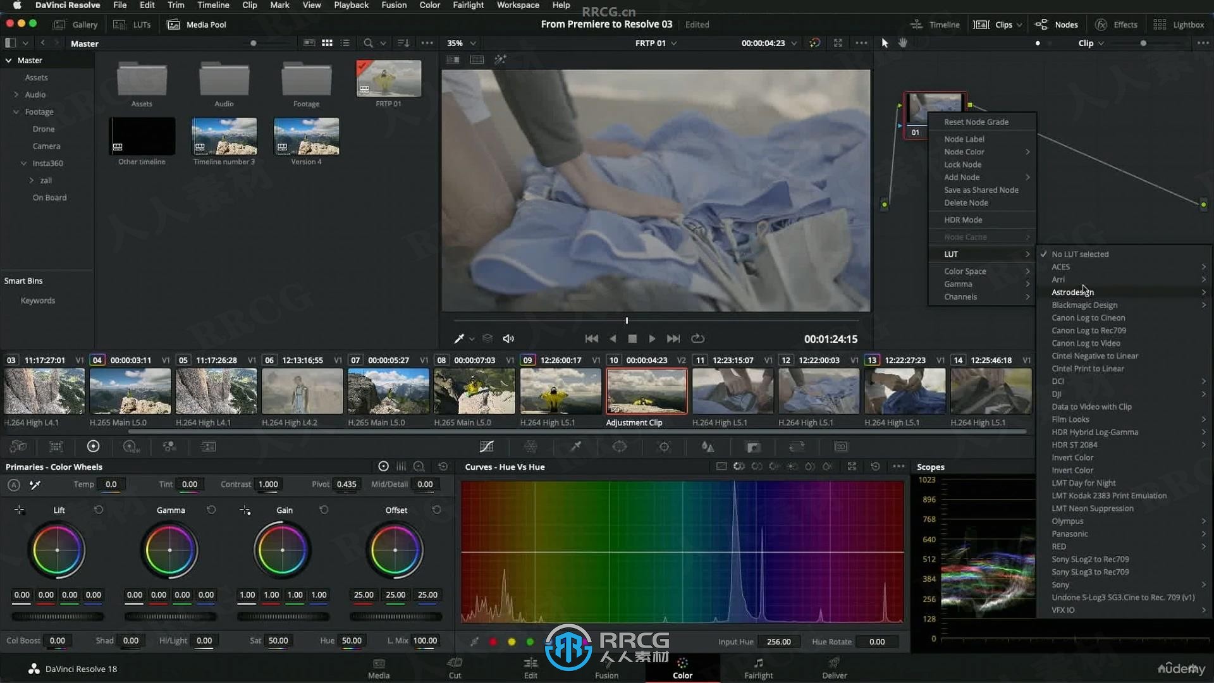Open the Motion Effects palette
The width and height of the screenshot is (1214, 683).
tap(207, 446)
